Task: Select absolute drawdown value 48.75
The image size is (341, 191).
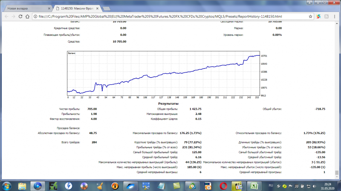Action: coord(93,133)
